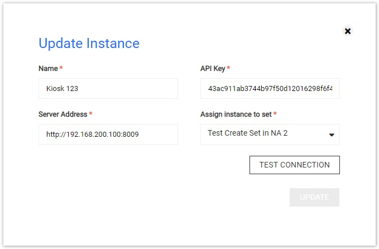Click the Server Address label
Image resolution: width=379 pixels, height=249 pixels.
(x=63, y=114)
